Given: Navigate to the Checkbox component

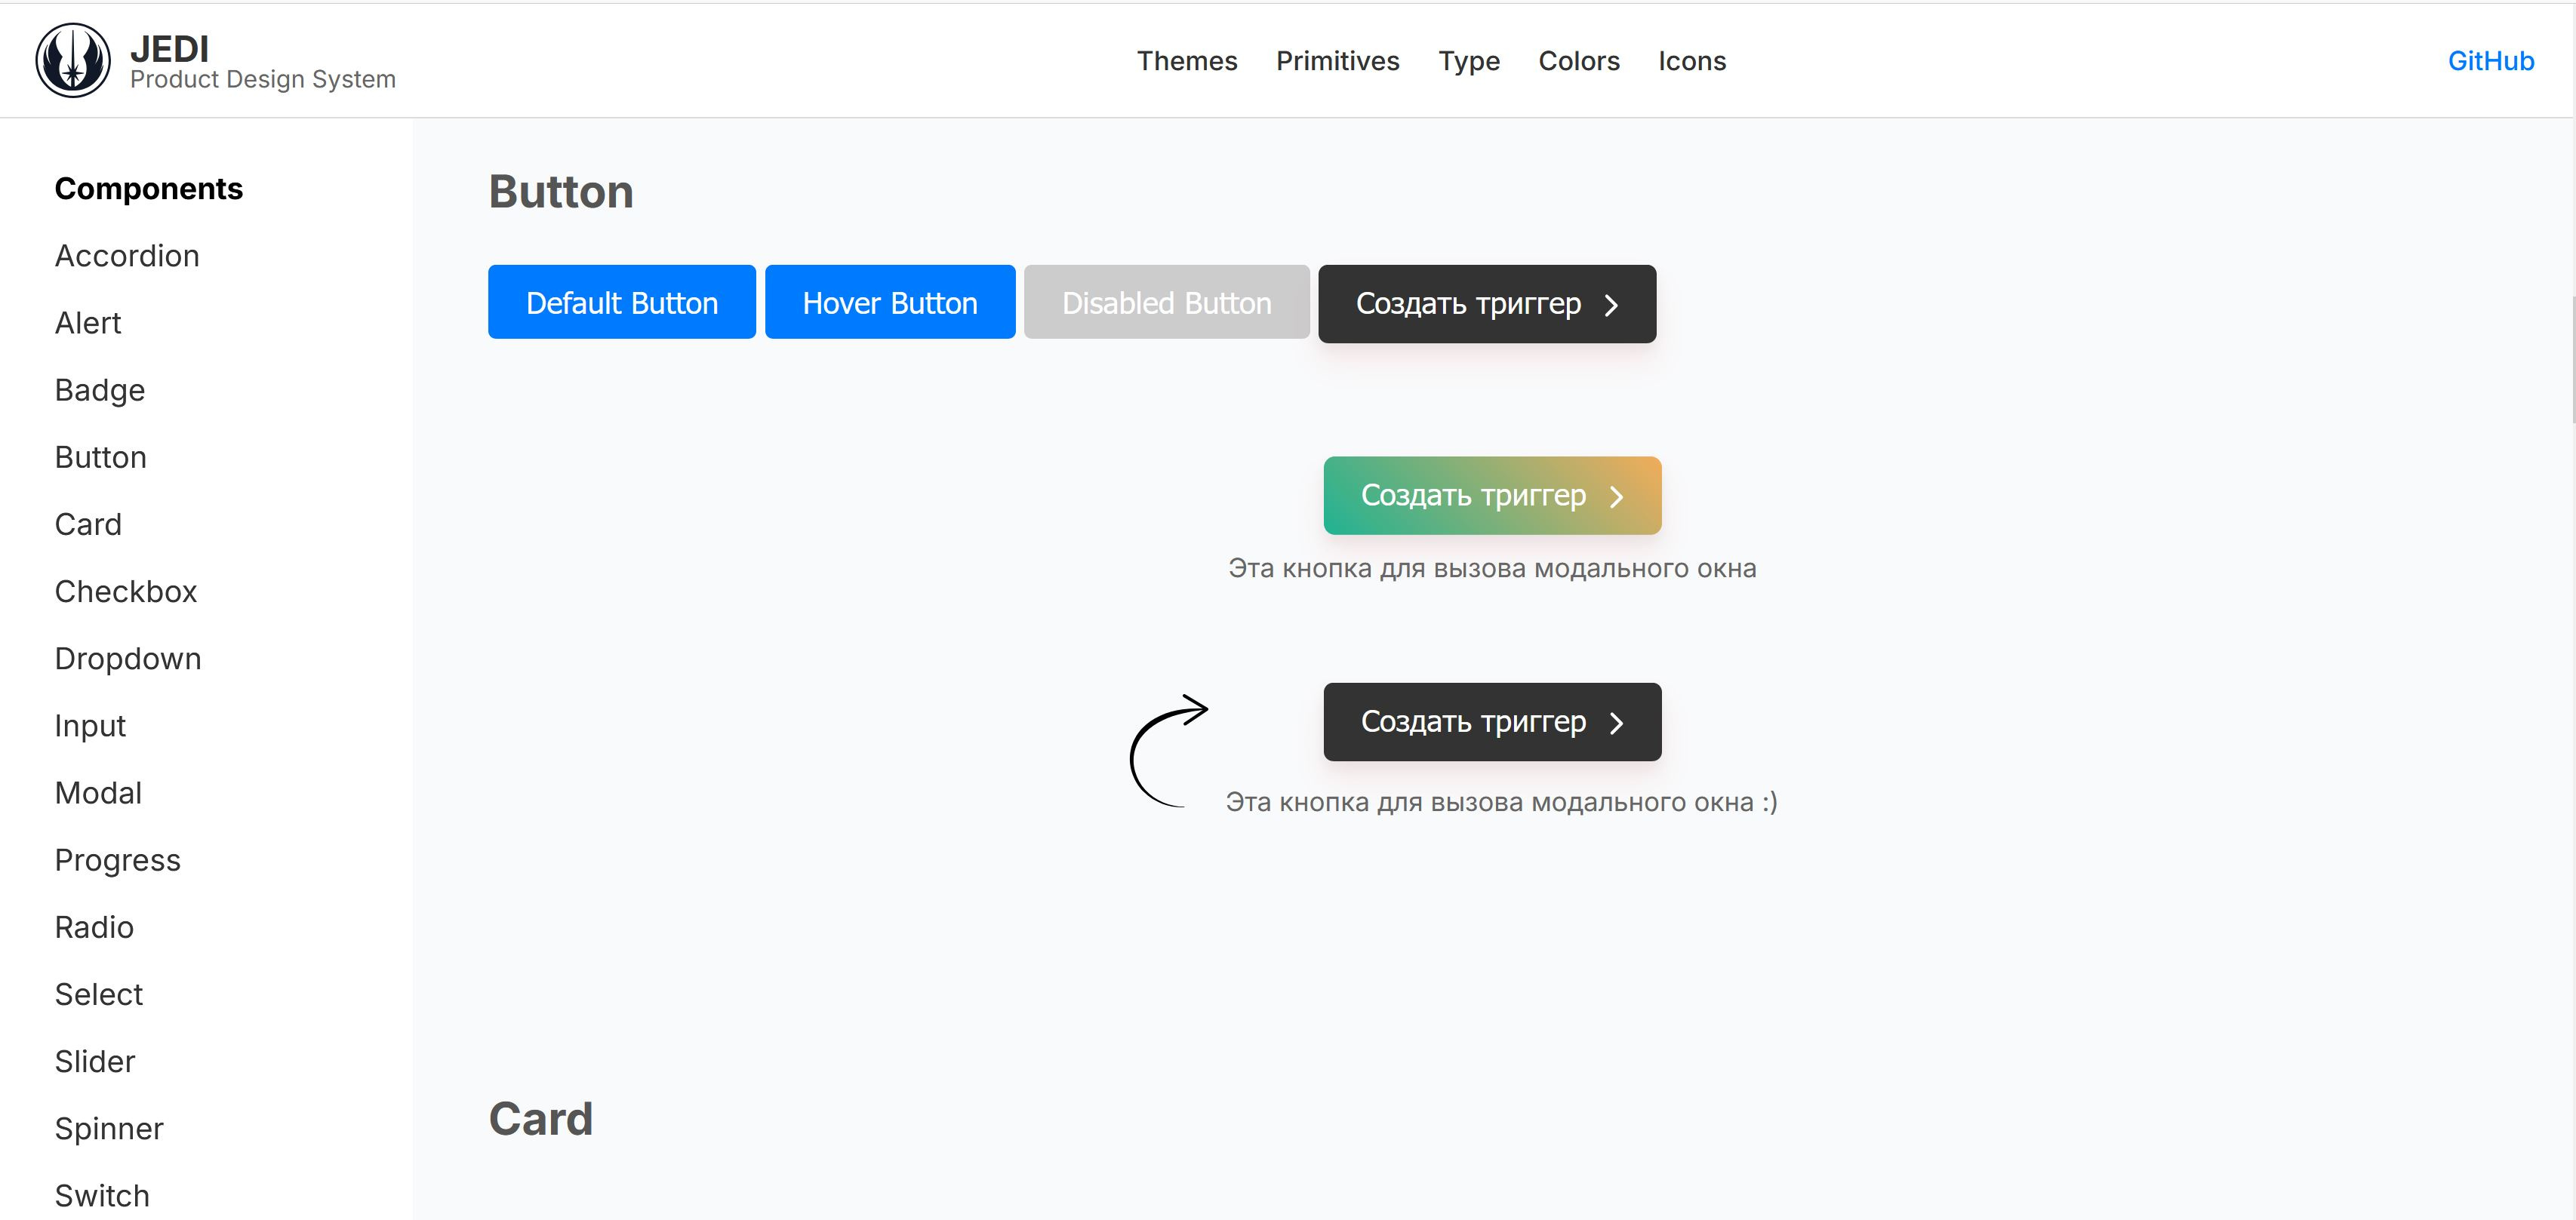Looking at the screenshot, I should [125, 591].
